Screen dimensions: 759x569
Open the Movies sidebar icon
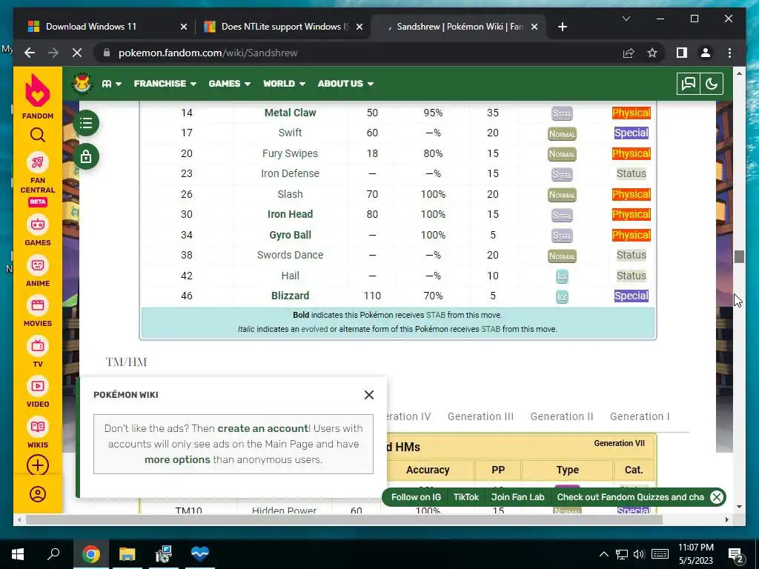pos(37,305)
